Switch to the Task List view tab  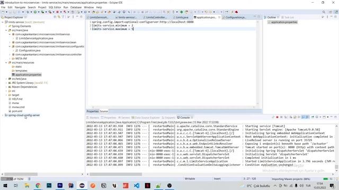[x=288, y=17]
